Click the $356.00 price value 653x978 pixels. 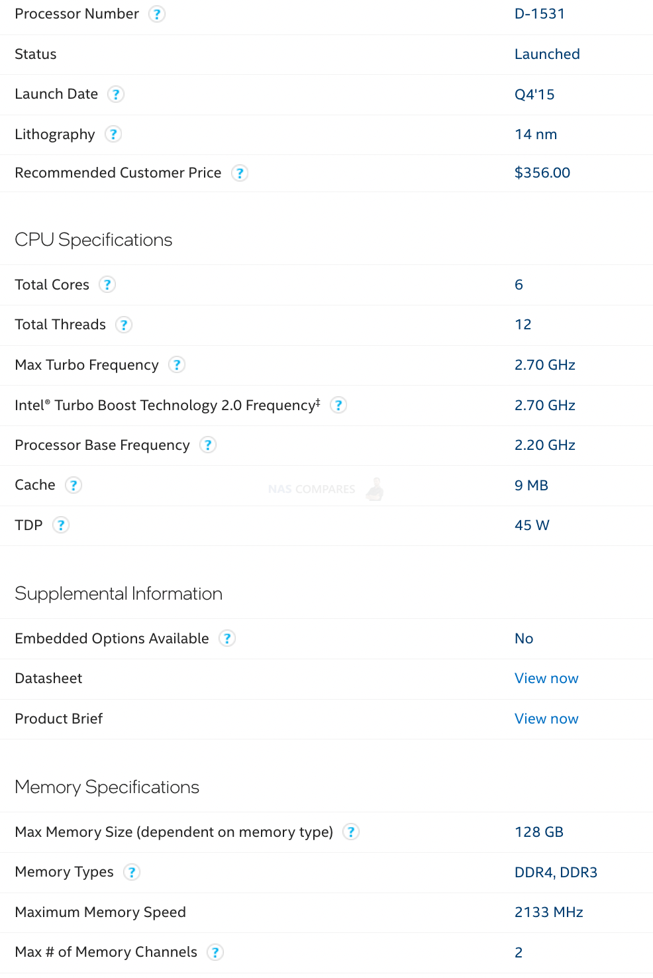(542, 173)
